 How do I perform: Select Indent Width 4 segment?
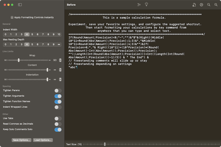27,34
